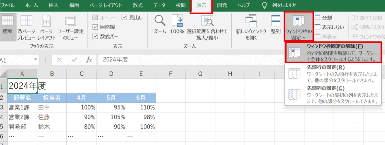Toggle the 数式バー formula bar checkbox
385x145 pixels.
point(95,36)
